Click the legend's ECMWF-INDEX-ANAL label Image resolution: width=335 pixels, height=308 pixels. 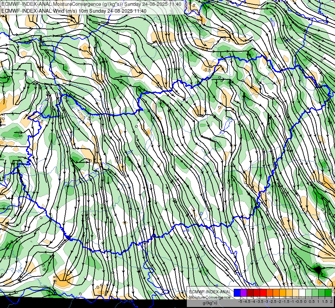coord(210,292)
